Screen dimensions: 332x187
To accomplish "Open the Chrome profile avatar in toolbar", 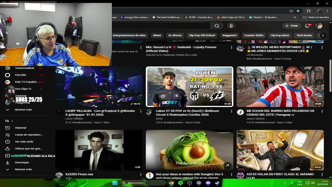I will point(319,11).
